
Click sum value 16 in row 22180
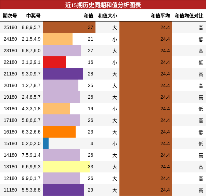click(x=90, y=62)
